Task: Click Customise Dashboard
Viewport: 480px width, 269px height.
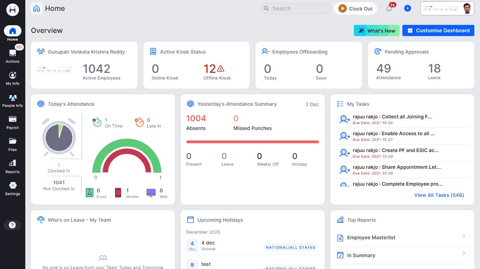Action: 438,30
